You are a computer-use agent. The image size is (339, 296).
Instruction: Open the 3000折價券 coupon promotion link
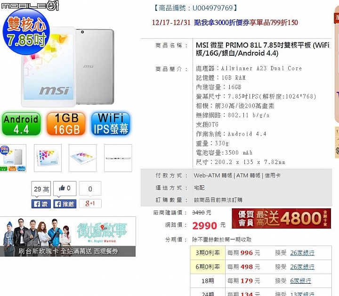click(246, 23)
